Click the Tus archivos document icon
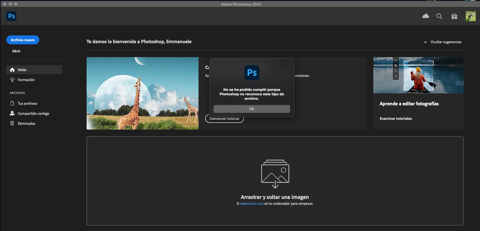The image size is (480, 231). tap(12, 103)
